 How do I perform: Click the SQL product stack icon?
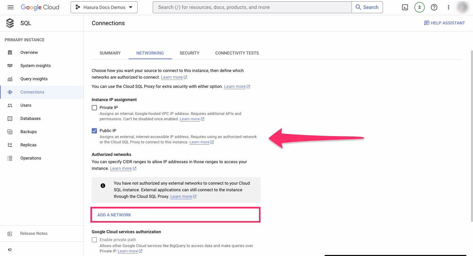10,23
